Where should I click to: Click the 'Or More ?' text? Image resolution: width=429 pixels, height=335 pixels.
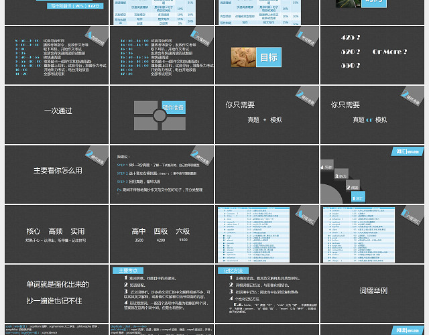389,52
